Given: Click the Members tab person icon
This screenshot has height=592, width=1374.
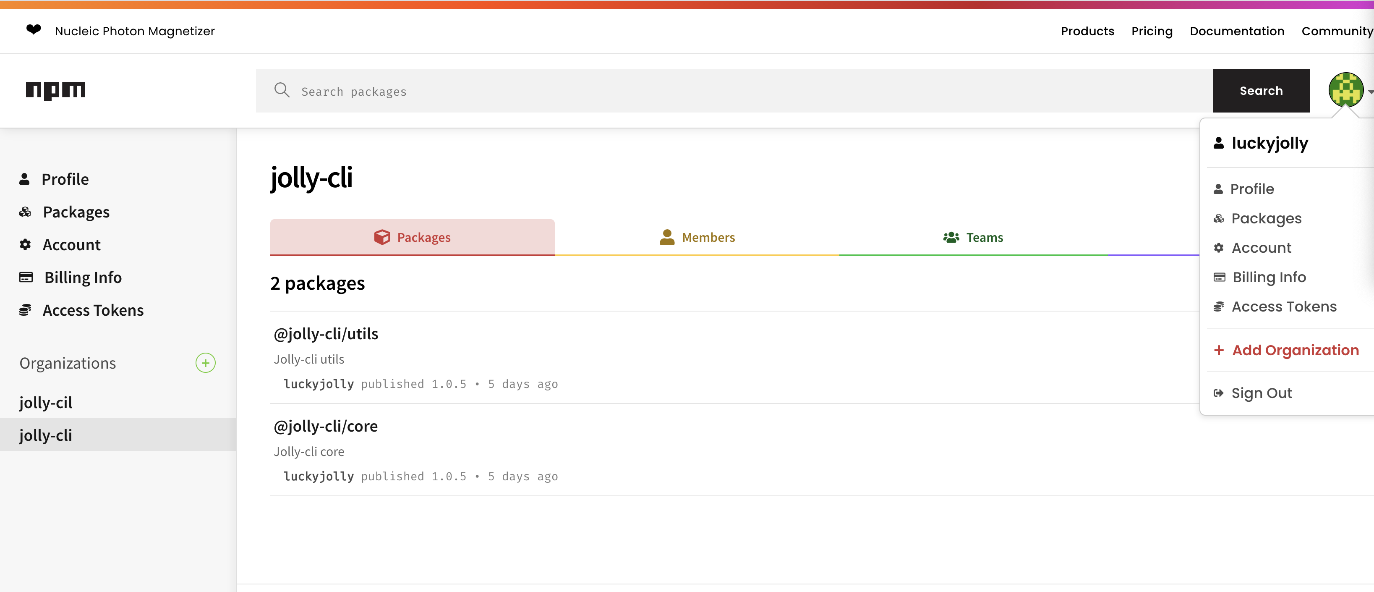Looking at the screenshot, I should click(667, 237).
